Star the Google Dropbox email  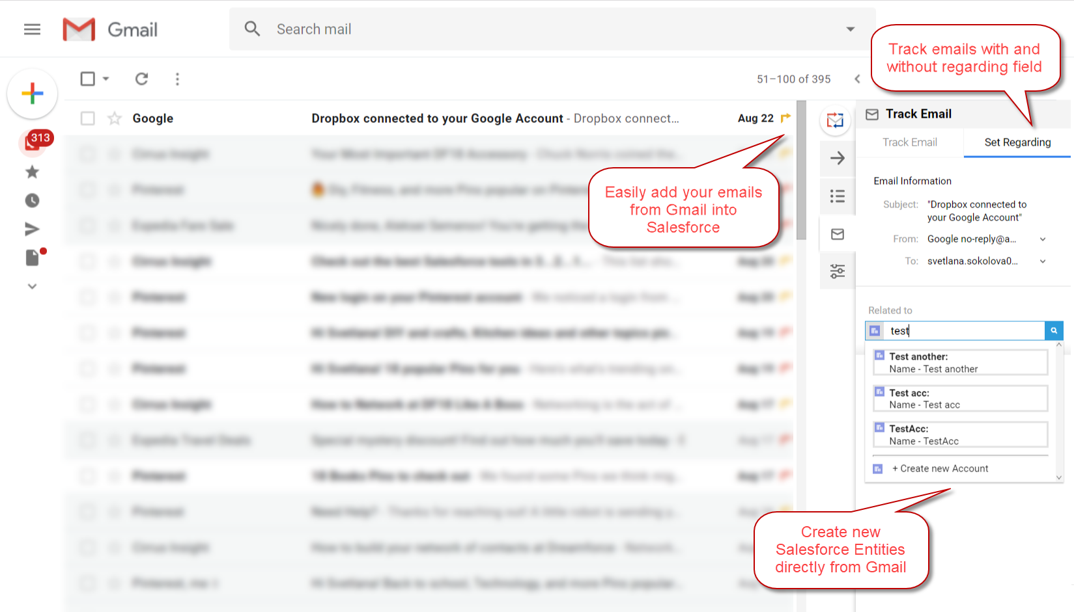[x=115, y=118]
